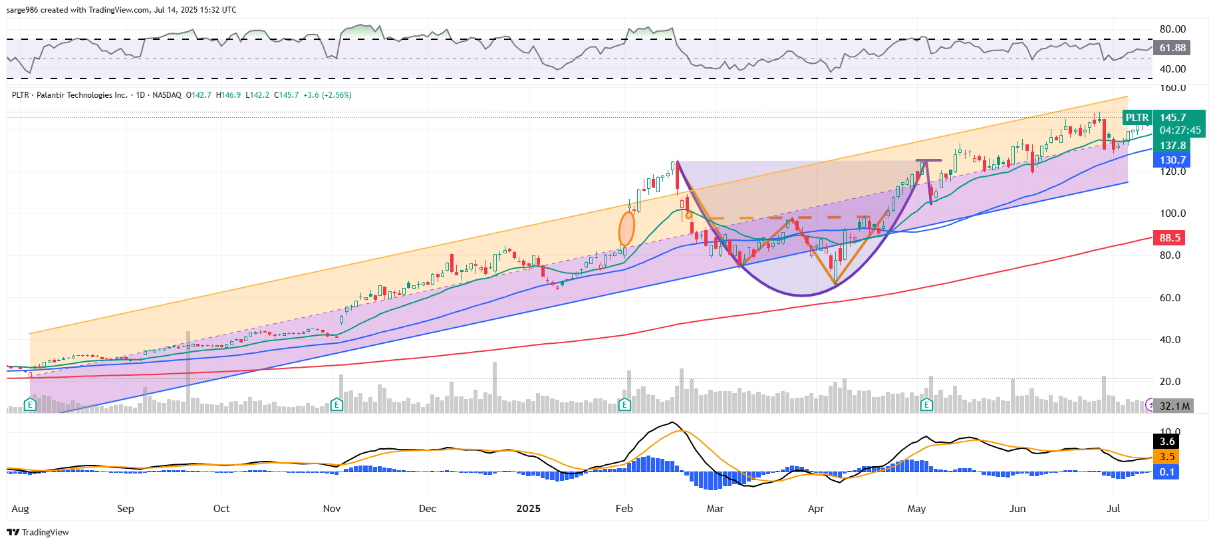The image size is (1215, 544).
Task: Click the black MACD 3.6 value label
Action: 1167,441
